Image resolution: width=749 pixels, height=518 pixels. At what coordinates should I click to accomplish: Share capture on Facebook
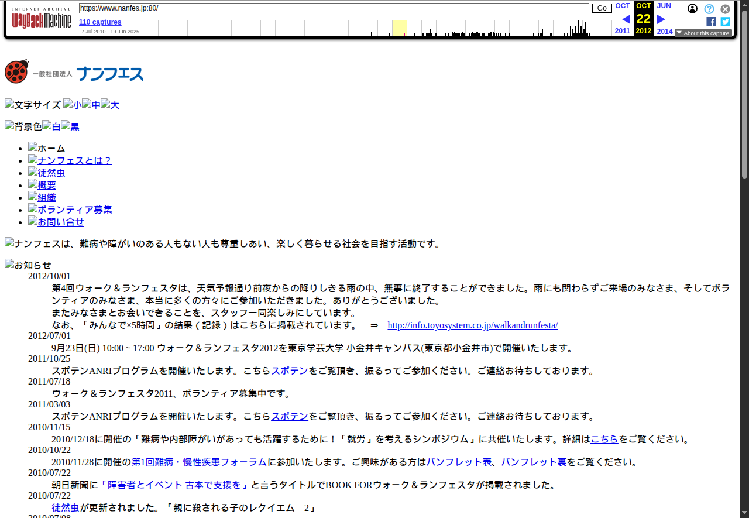click(x=711, y=22)
